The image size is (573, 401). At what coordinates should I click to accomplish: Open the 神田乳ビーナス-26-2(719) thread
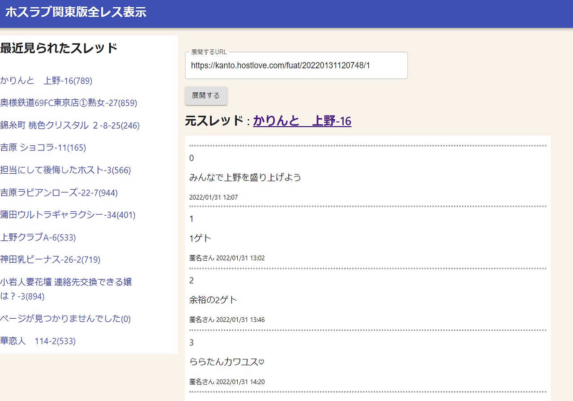50,260
